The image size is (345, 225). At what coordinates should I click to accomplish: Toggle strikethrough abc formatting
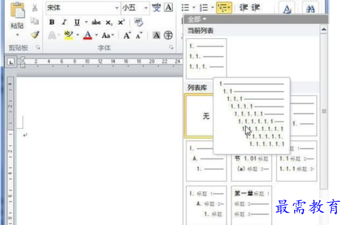coord(96,22)
